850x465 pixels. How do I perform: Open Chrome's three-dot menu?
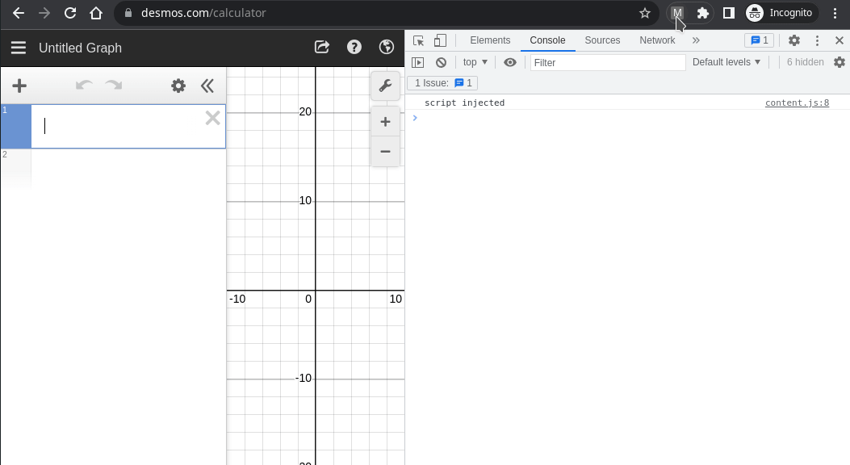pos(835,13)
